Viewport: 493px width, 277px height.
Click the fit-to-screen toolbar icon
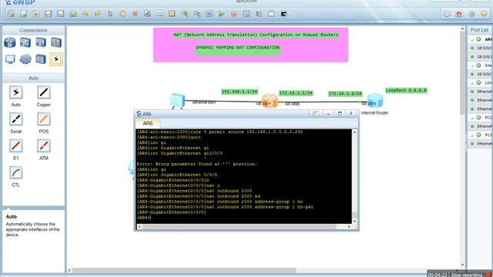point(209,14)
